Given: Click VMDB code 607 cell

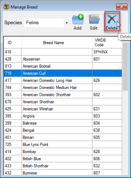Looking at the screenshot, I should [x=107, y=172].
